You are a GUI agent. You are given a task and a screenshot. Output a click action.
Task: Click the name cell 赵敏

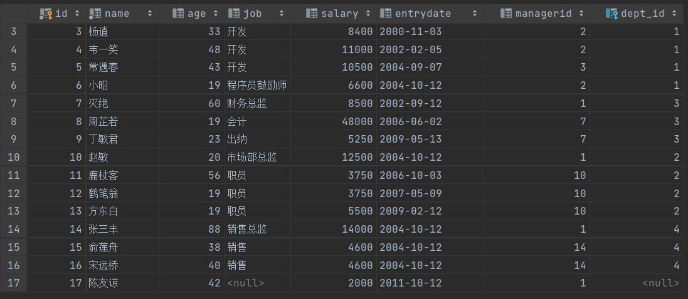click(x=122, y=157)
